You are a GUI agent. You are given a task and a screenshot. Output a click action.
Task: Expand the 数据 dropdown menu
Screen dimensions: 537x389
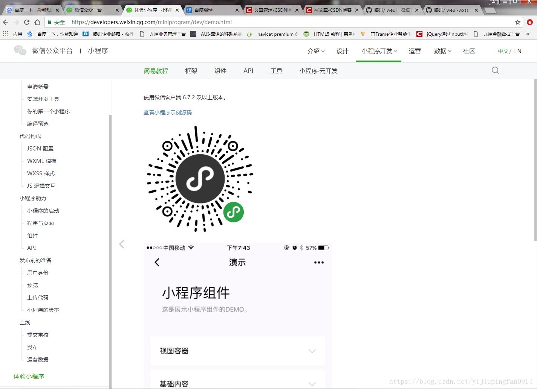pyautogui.click(x=442, y=51)
